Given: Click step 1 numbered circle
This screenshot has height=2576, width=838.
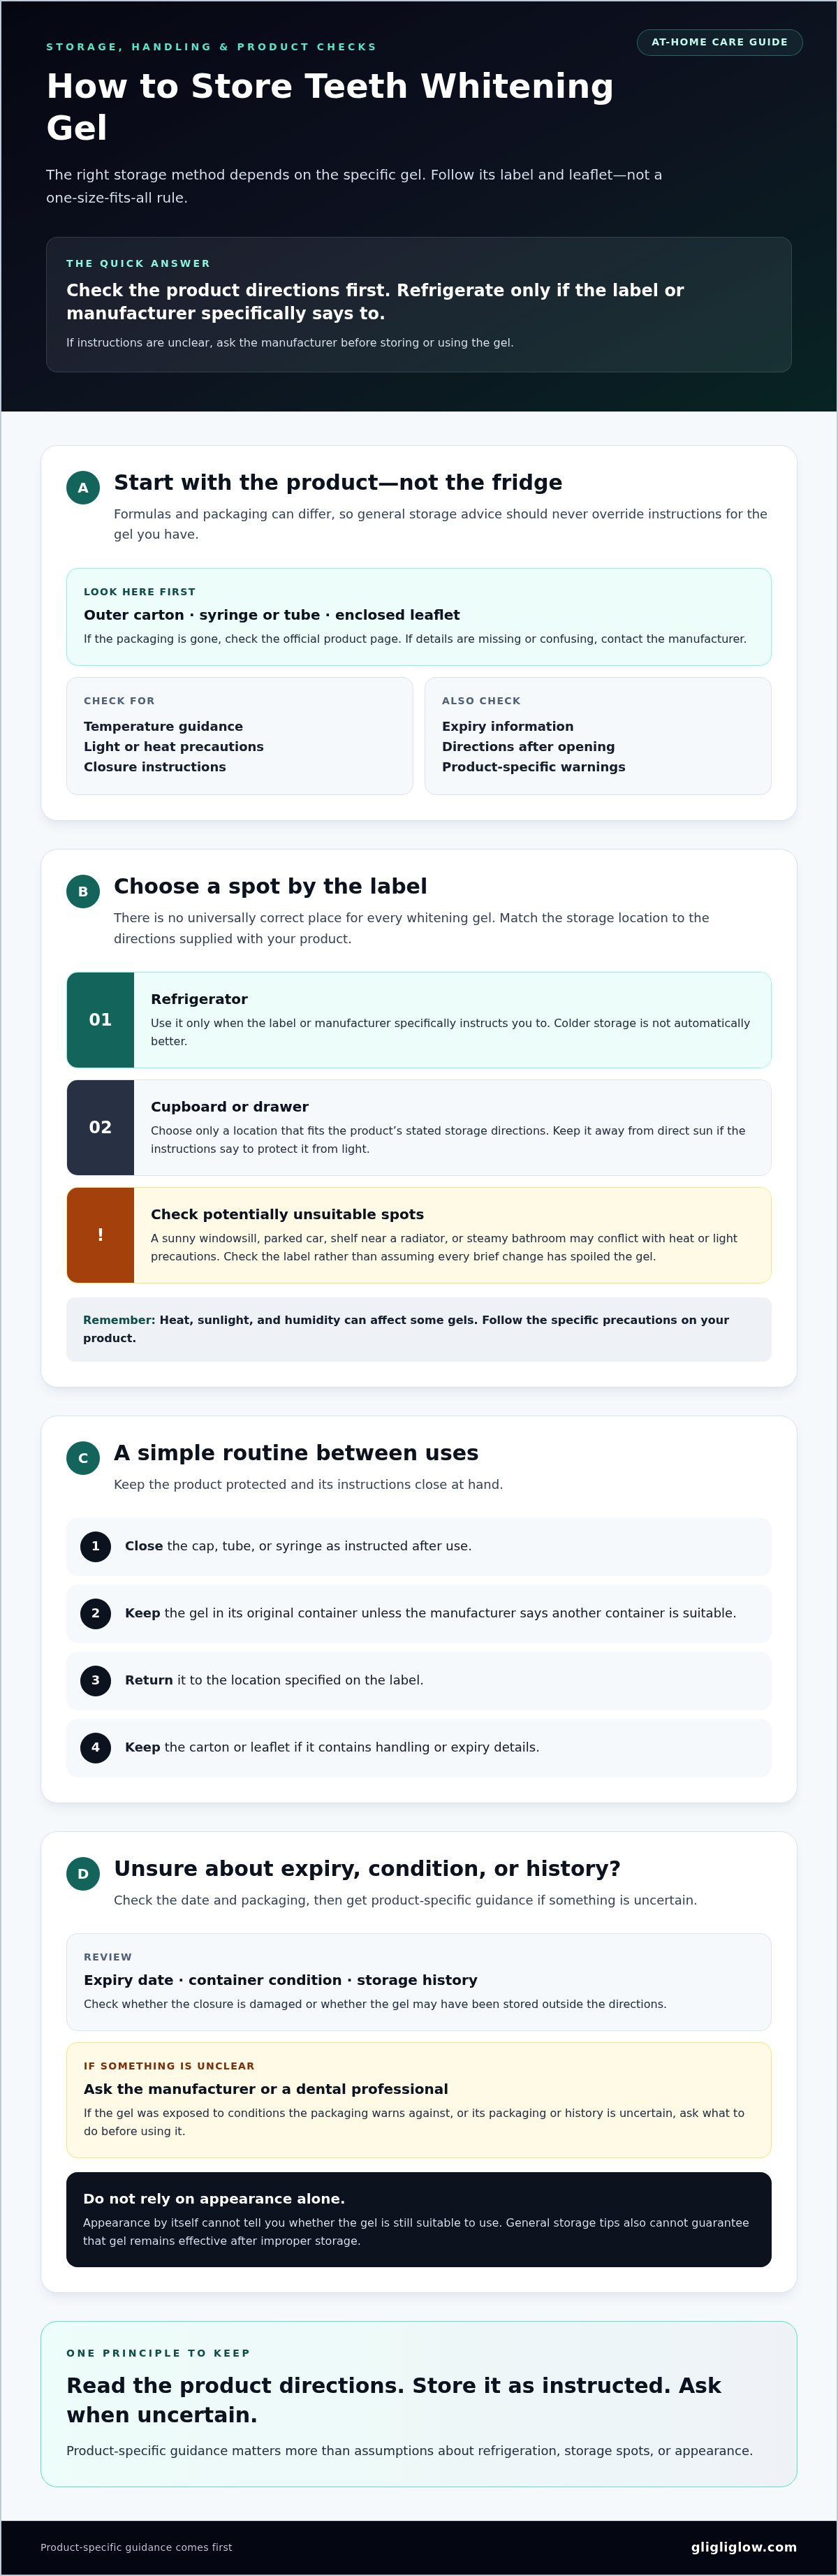Looking at the screenshot, I should (96, 1546).
